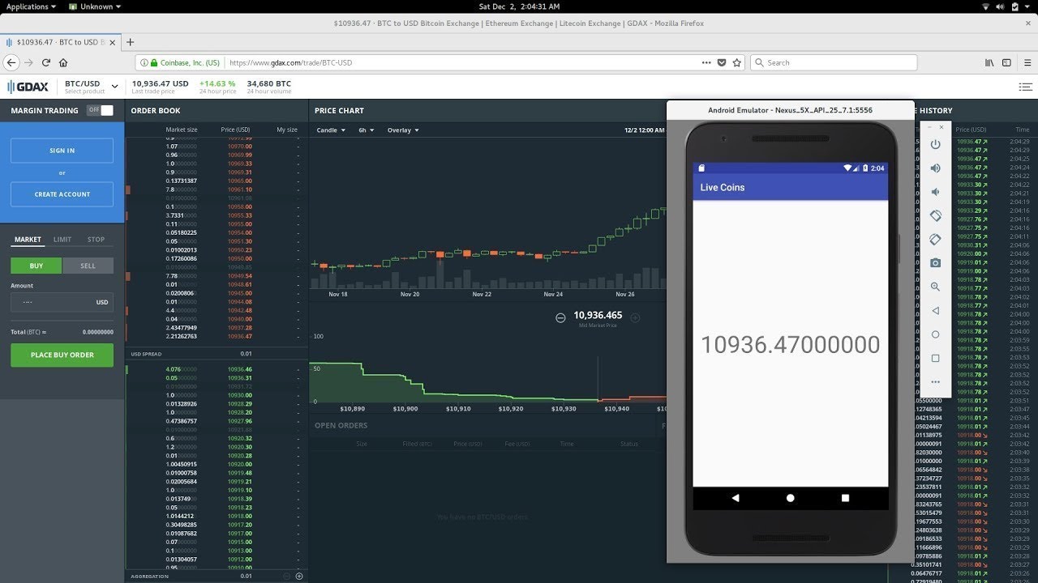Click the SIGN IN button

62,151
